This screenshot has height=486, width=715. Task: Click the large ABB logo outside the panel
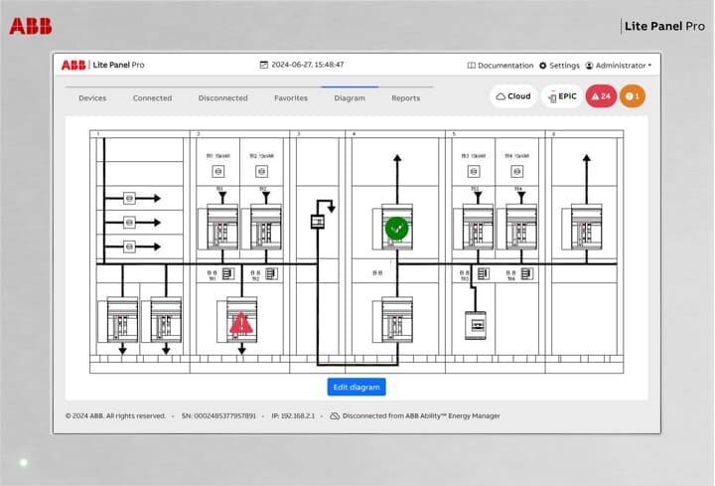click(x=31, y=26)
